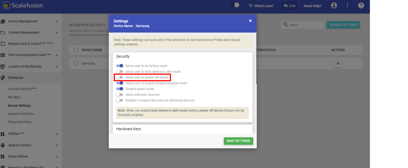
Task: Click the Security section heading in dialog
Action: tap(123, 56)
